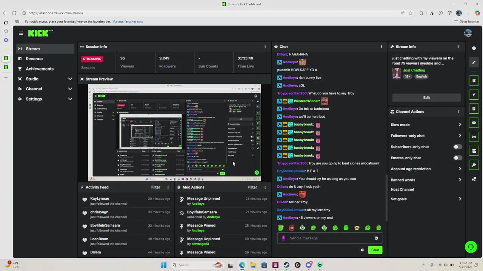Insert the angry red emote
Image resolution: width=483 pixels, height=271 pixels.
coord(292,228)
